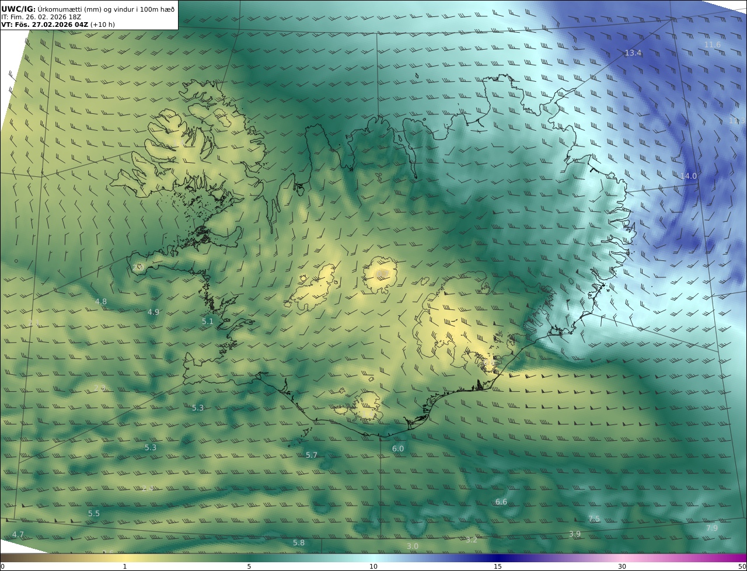Screen dimensions: 747x571
Task: Click the map value label "14.0"
Action: [x=689, y=176]
